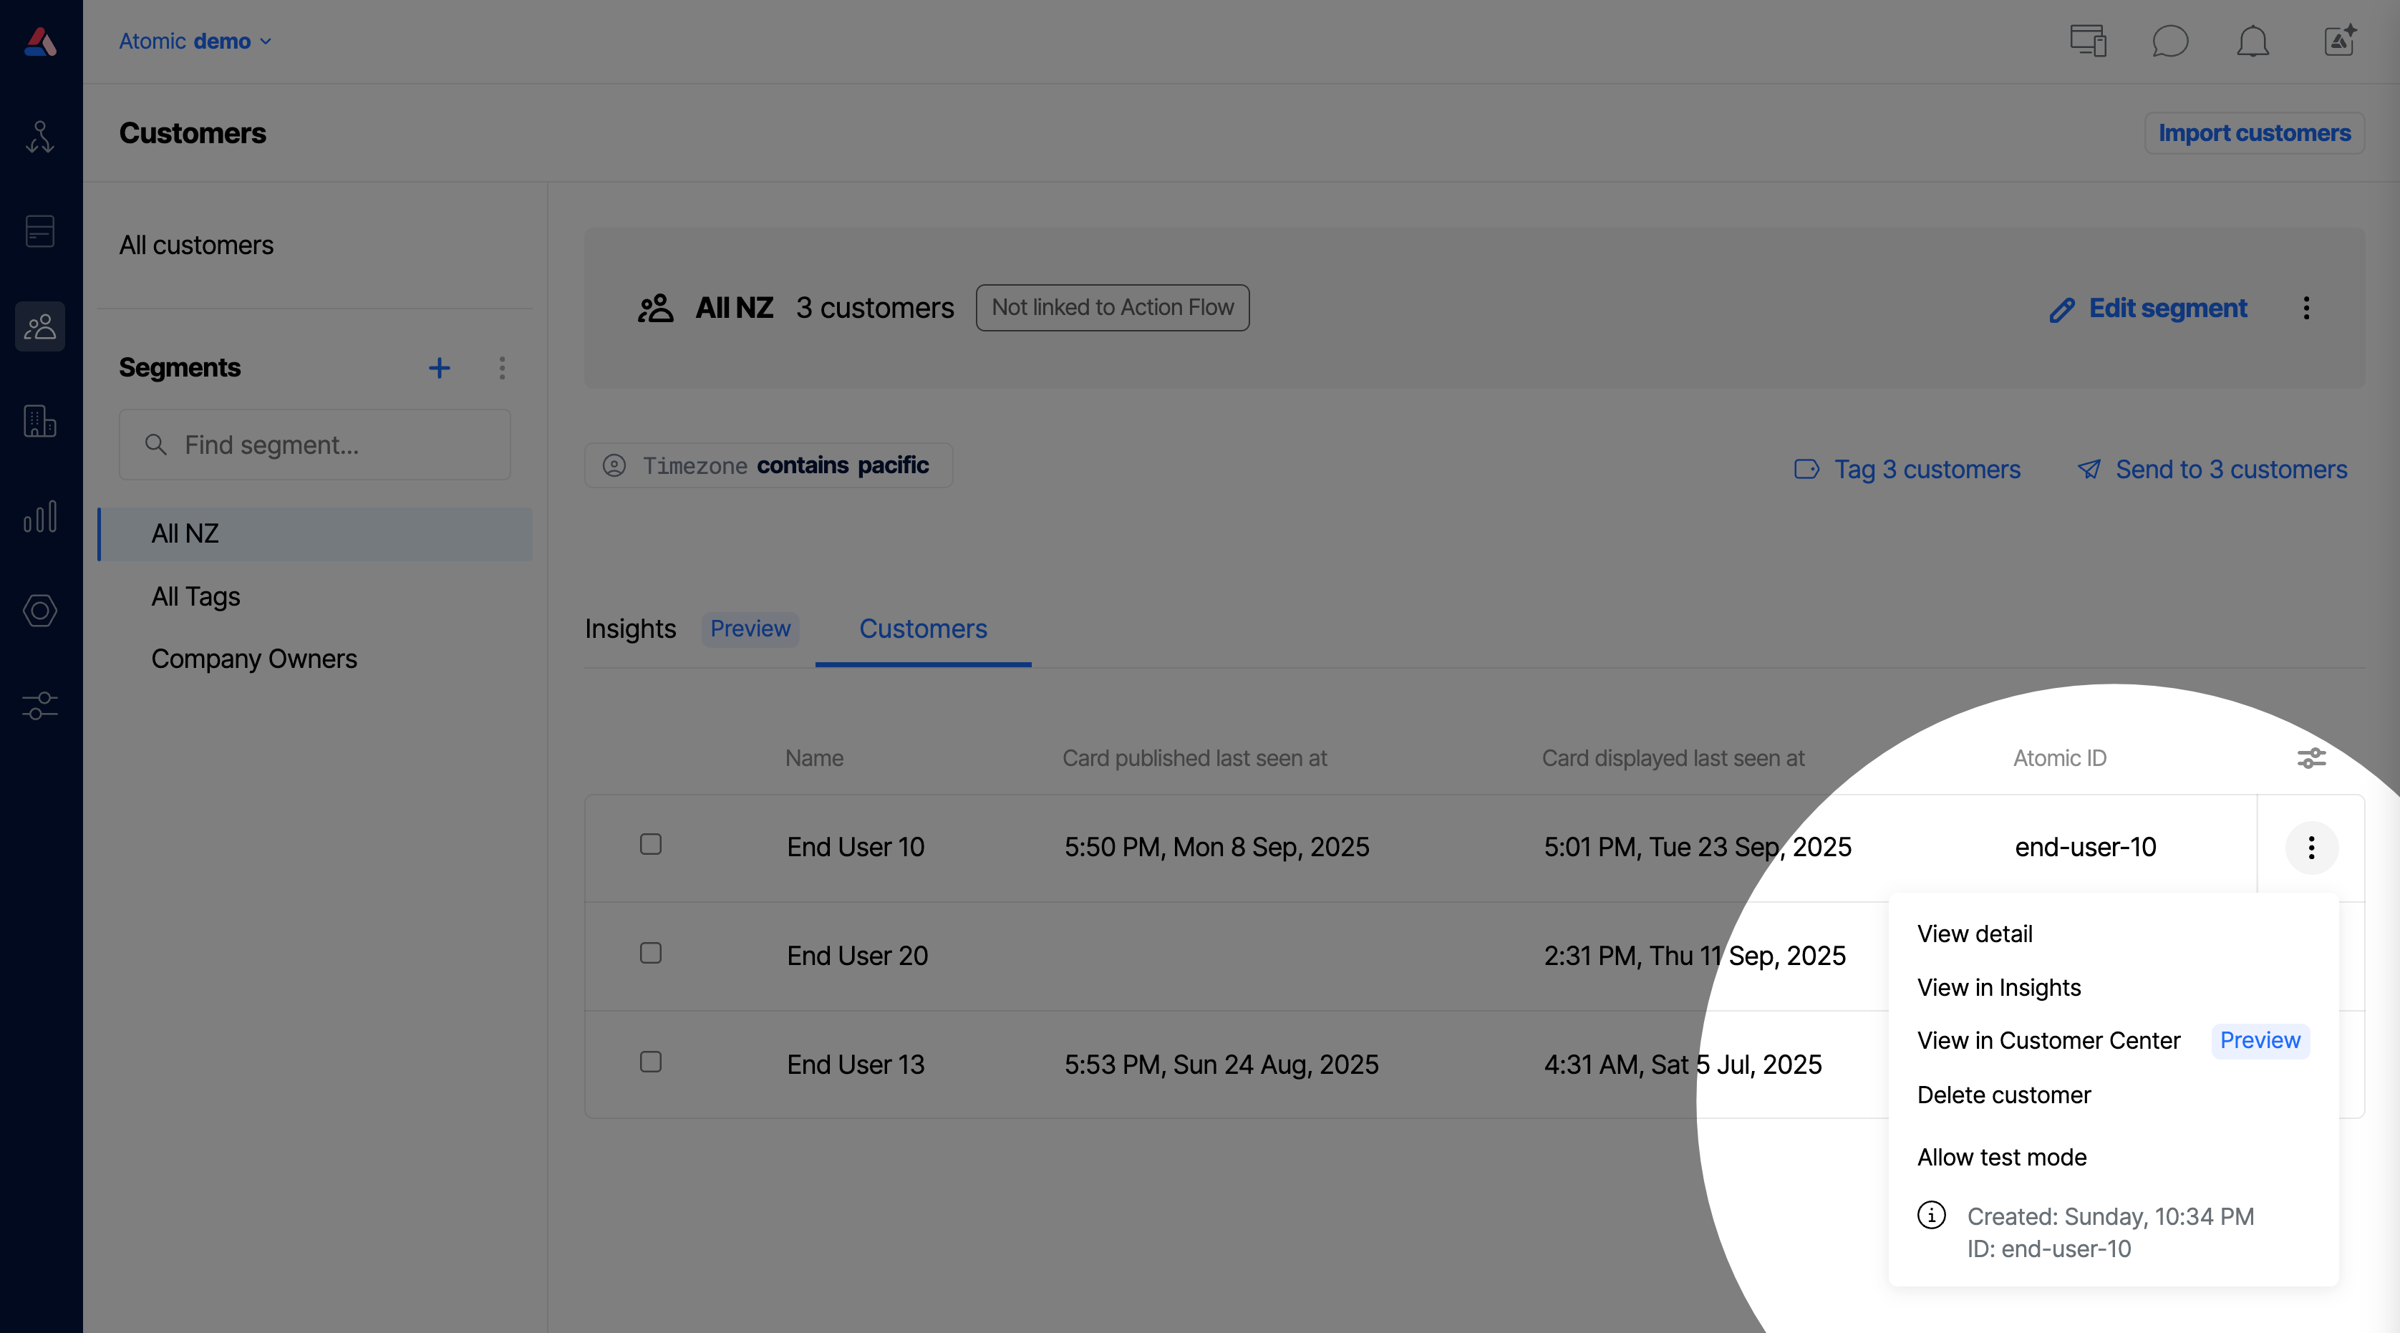2400x1333 pixels.
Task: Select the checkbox beside End User 13
Action: pos(650,1062)
